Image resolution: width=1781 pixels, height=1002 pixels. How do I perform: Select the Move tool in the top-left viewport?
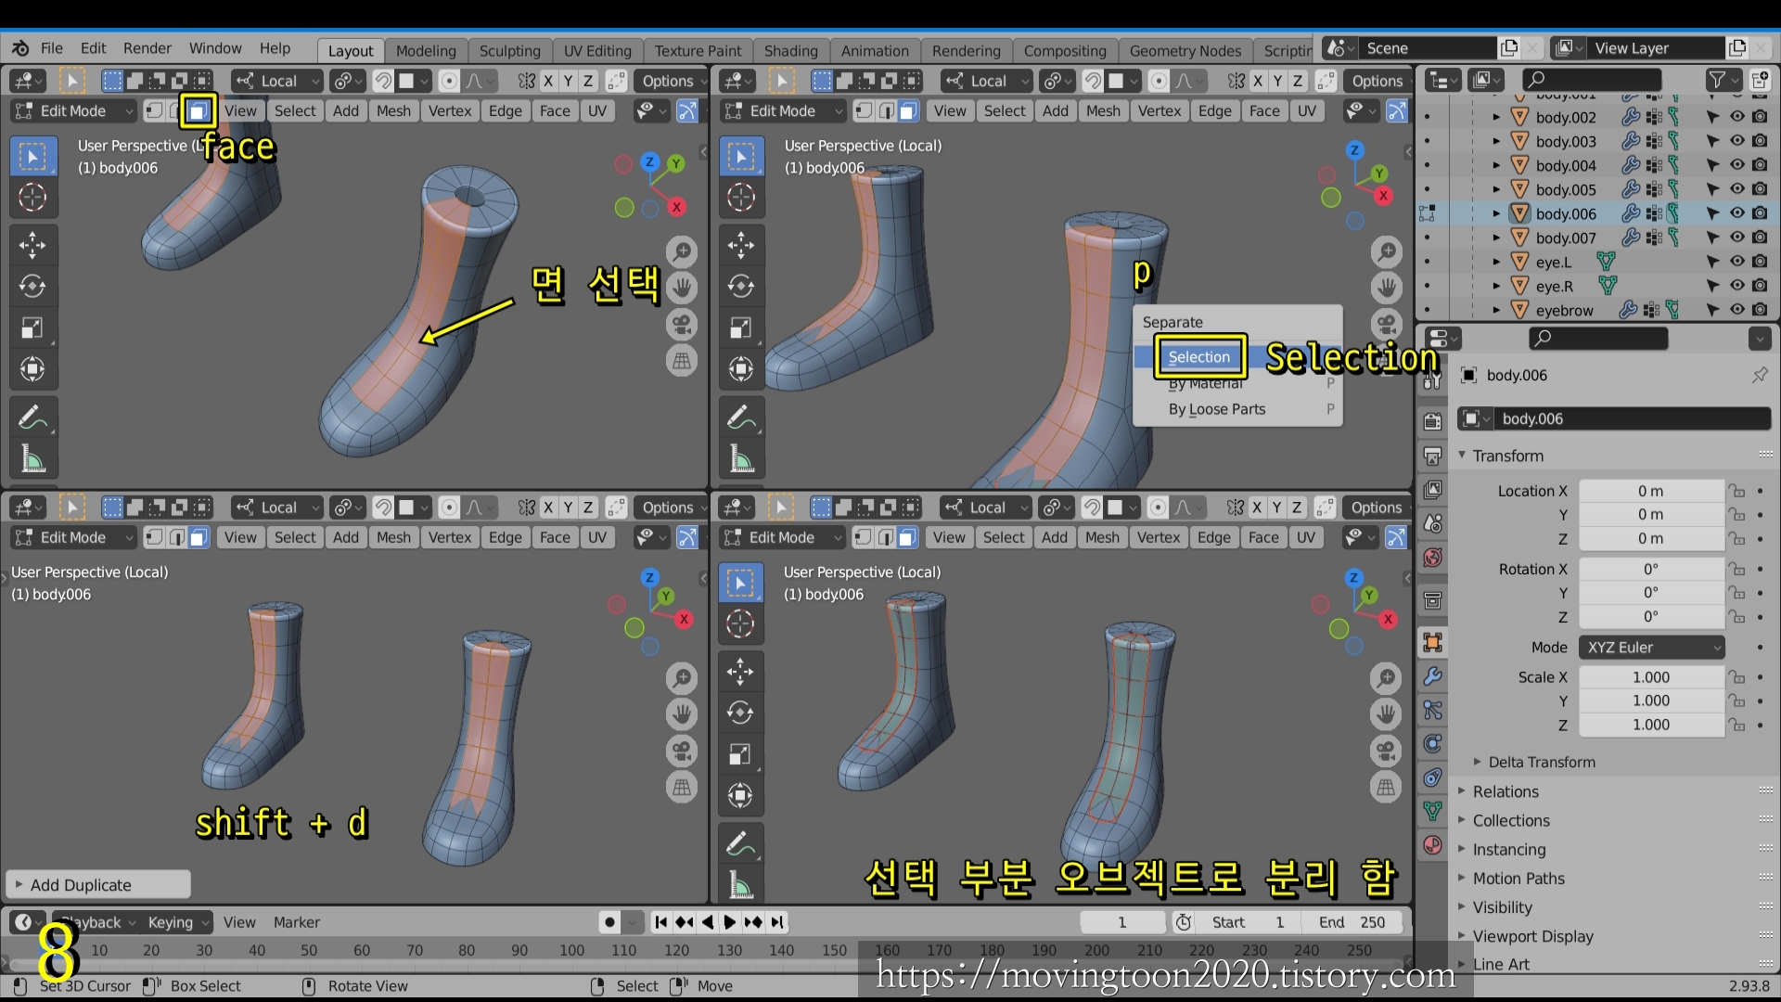coord(32,245)
